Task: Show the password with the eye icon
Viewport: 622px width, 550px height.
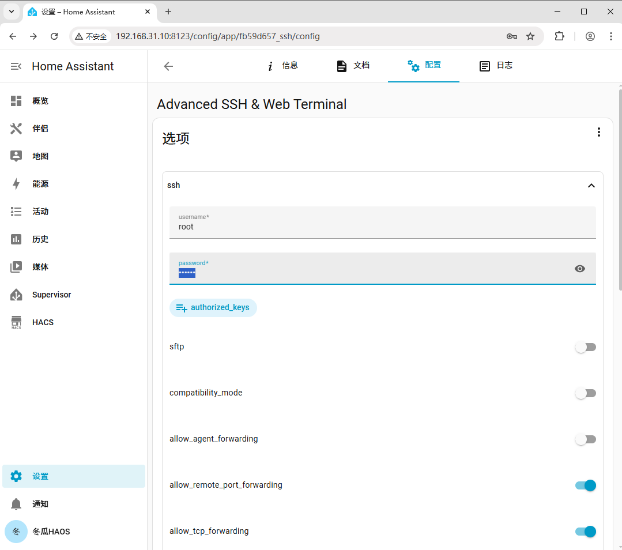Action: tap(579, 269)
